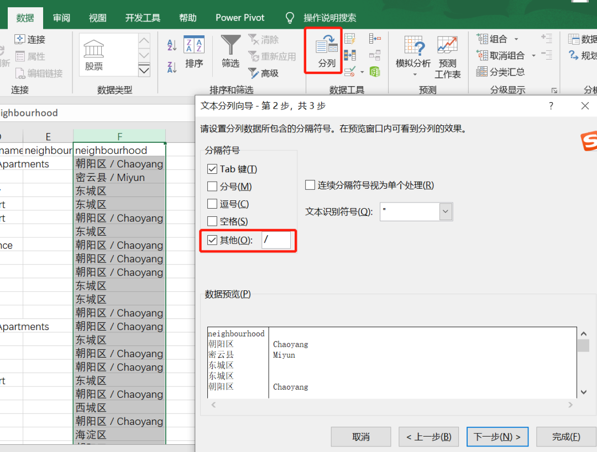This screenshot has width=597, height=452.
Task: Select the 股票 stocks data type
Action: point(93,55)
